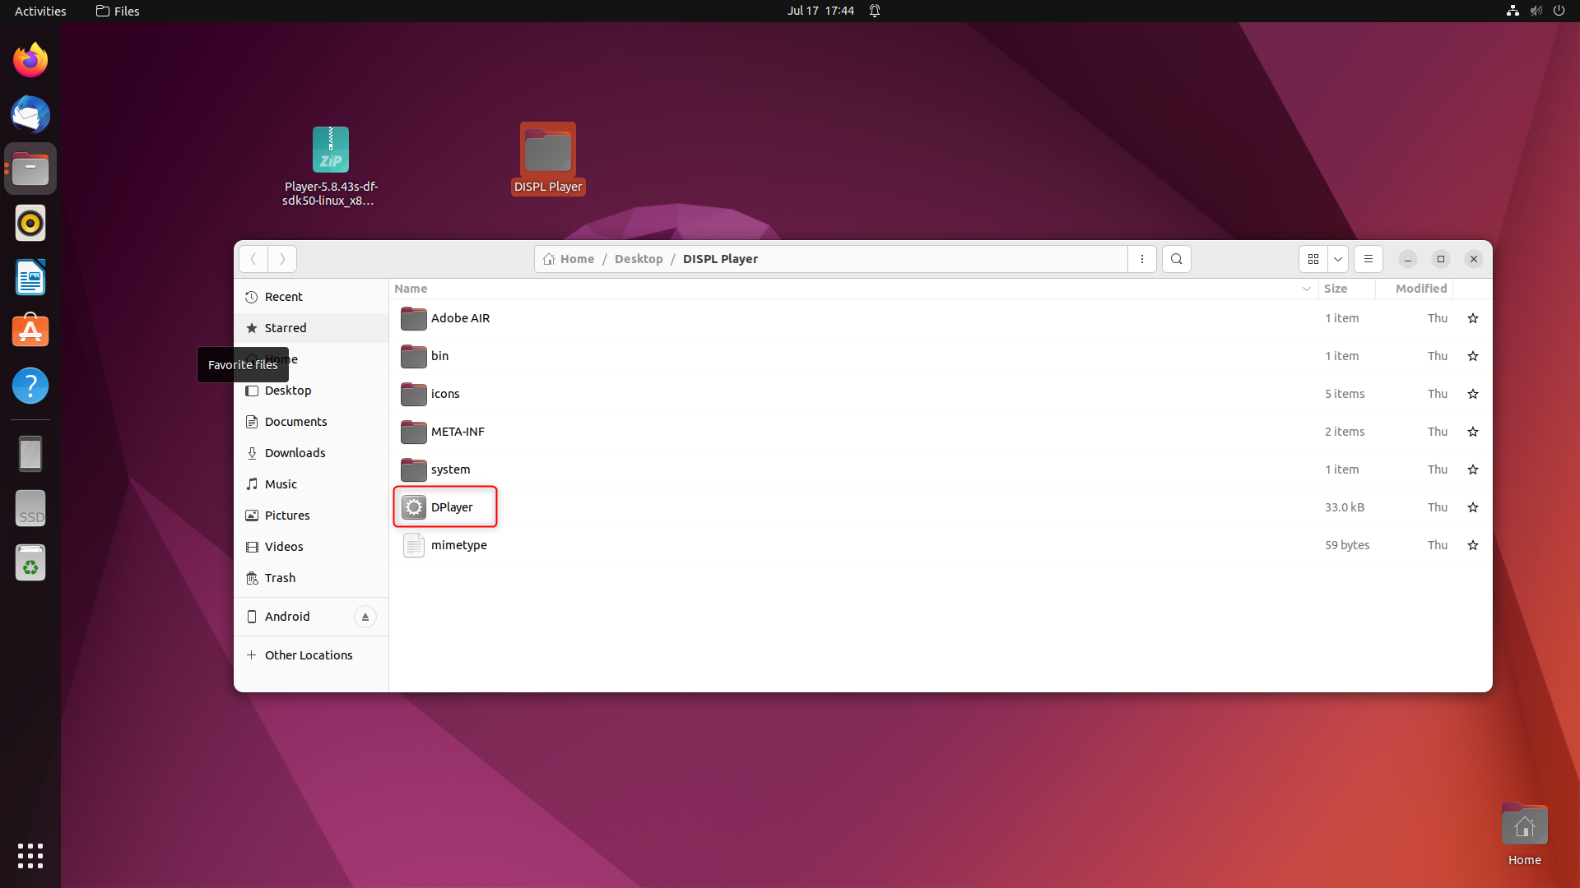Star the DPlayer file
Screen dimensions: 1580x888
pos(1473,507)
